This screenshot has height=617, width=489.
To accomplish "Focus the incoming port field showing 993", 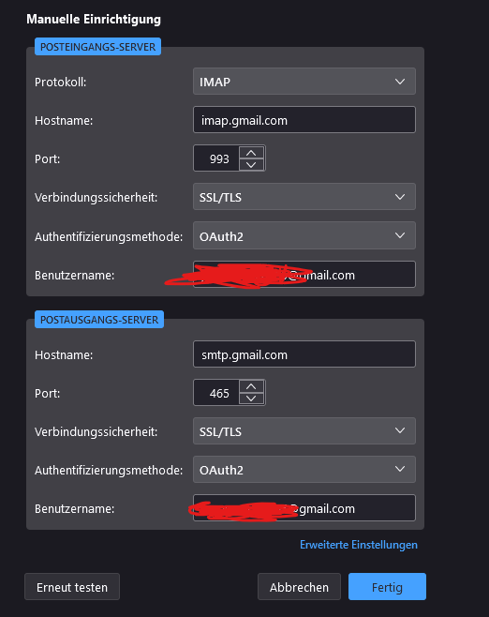I will point(216,158).
